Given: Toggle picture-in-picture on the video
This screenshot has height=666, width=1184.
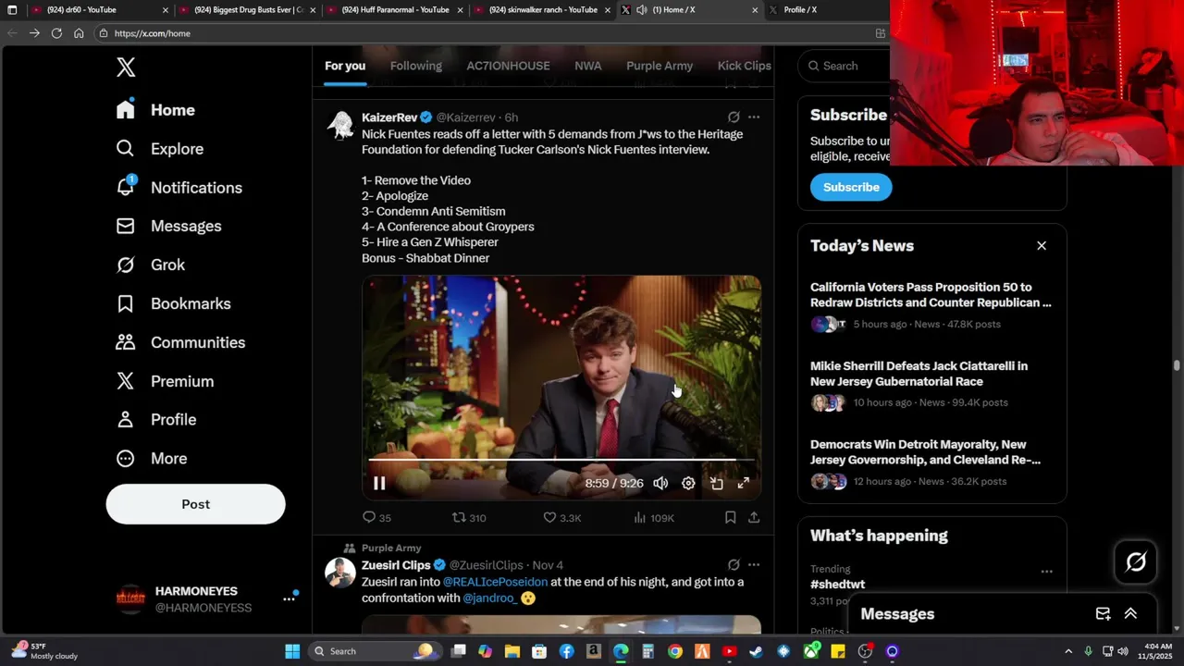Looking at the screenshot, I should click(716, 483).
